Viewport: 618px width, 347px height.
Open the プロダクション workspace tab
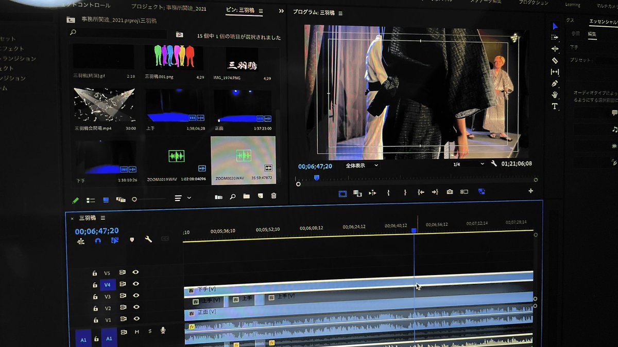(533, 3)
